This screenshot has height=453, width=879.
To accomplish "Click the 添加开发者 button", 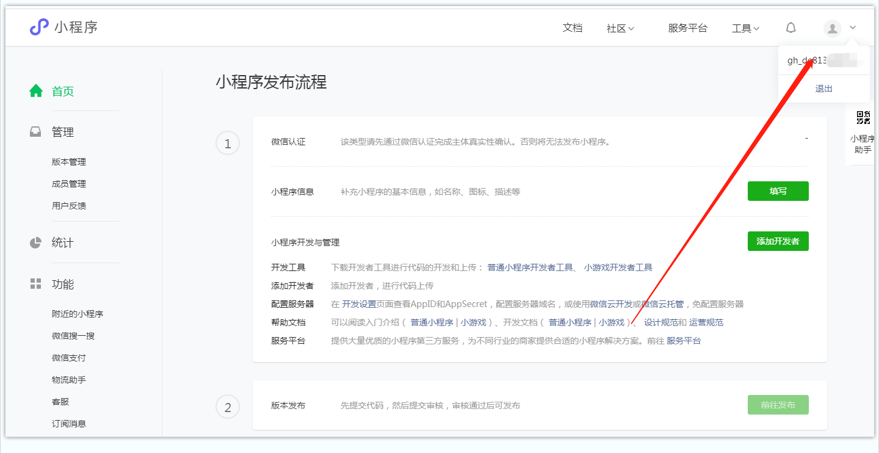I will (778, 241).
